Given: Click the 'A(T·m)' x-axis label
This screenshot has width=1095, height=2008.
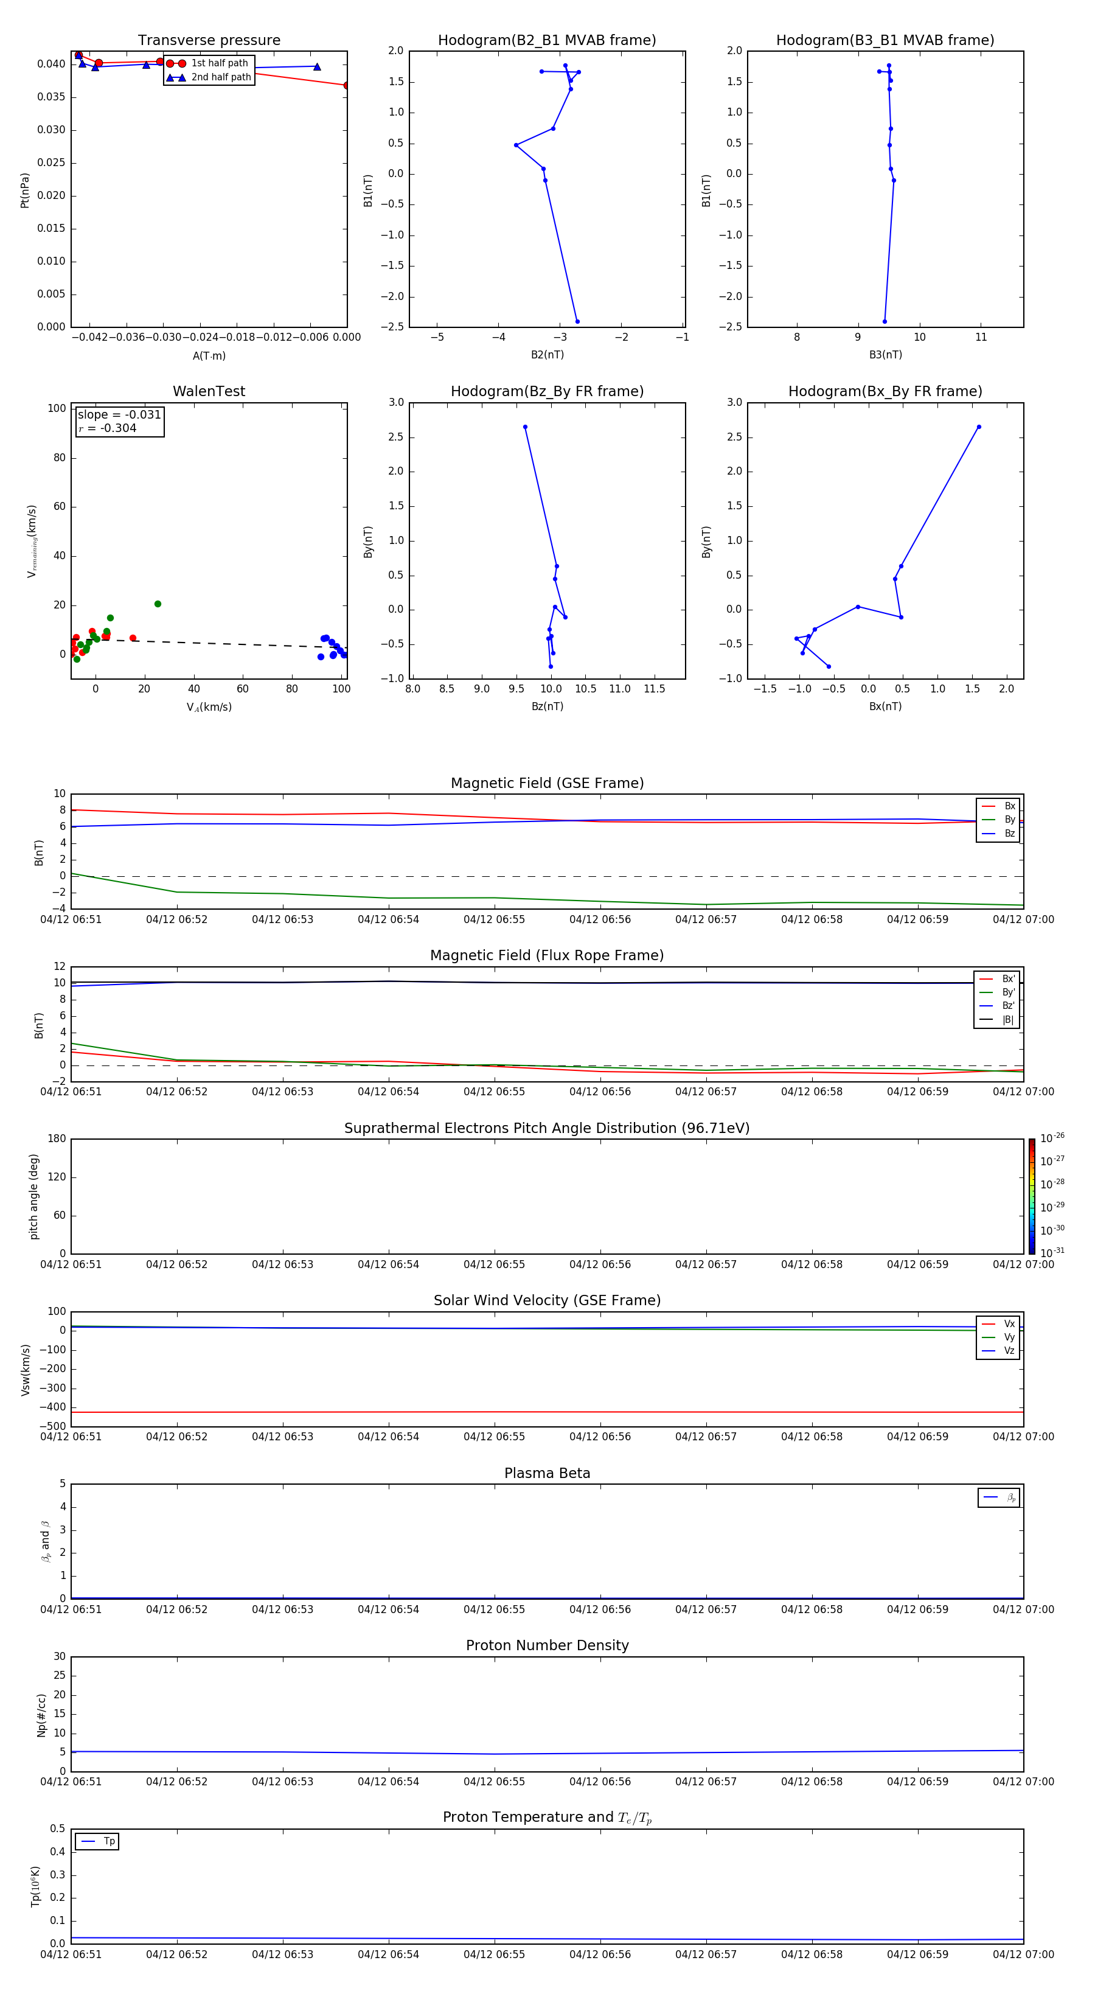Looking at the screenshot, I should point(209,355).
